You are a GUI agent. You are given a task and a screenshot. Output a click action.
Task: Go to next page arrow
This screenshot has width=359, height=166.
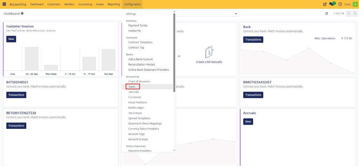(x=355, y=14)
